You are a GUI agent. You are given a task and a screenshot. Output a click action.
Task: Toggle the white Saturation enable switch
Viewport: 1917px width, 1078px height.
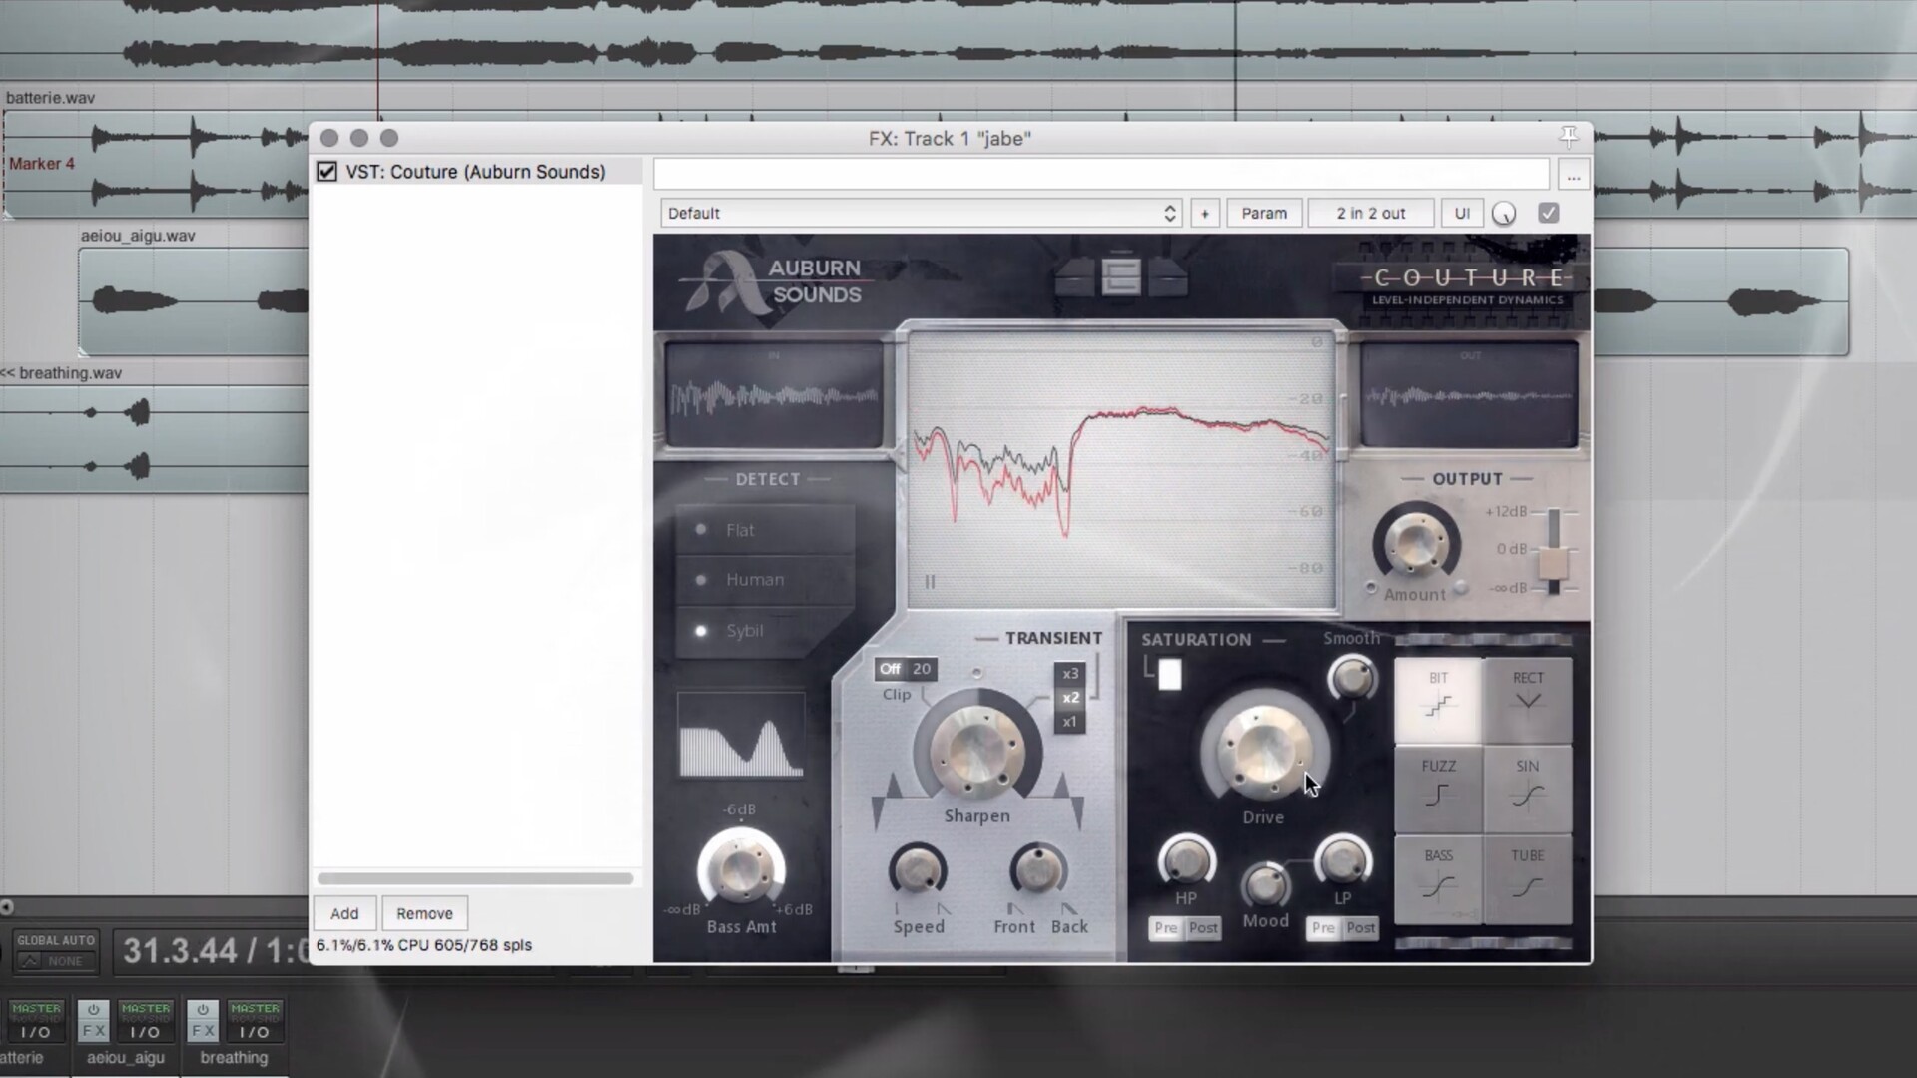pyautogui.click(x=1169, y=674)
